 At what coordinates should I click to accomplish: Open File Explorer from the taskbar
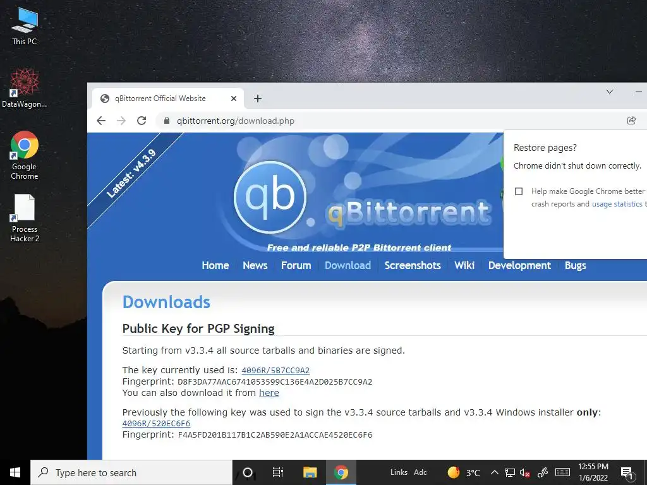pos(310,472)
